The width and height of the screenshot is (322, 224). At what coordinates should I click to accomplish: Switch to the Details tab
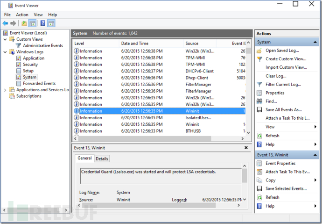click(x=102, y=159)
